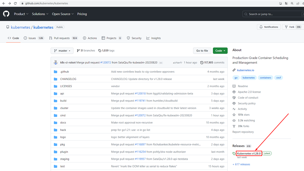Click the browser forward arrow
Viewport: 304px width, 171px height.
tap(9, 3)
